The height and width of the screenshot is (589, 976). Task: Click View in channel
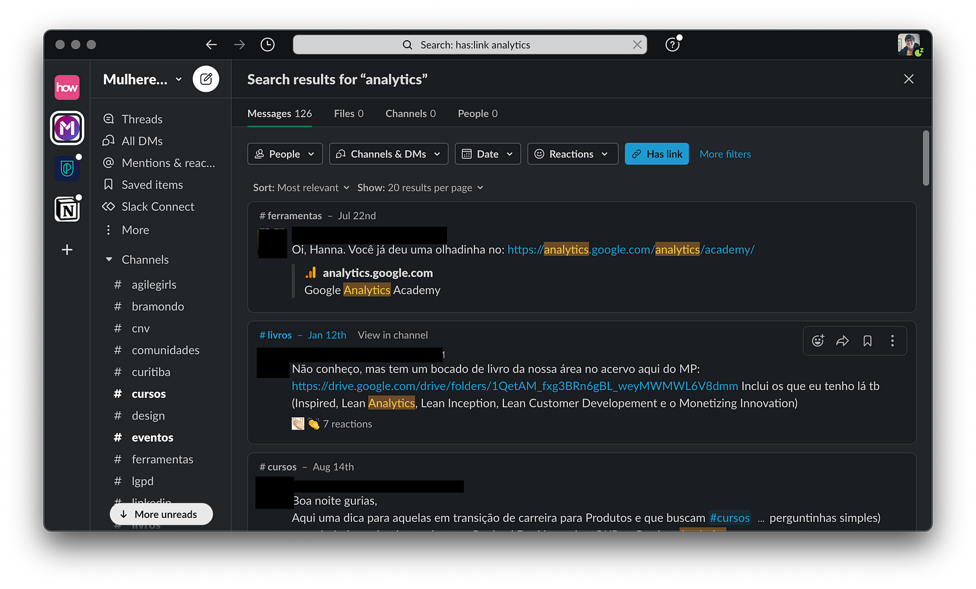(x=393, y=335)
